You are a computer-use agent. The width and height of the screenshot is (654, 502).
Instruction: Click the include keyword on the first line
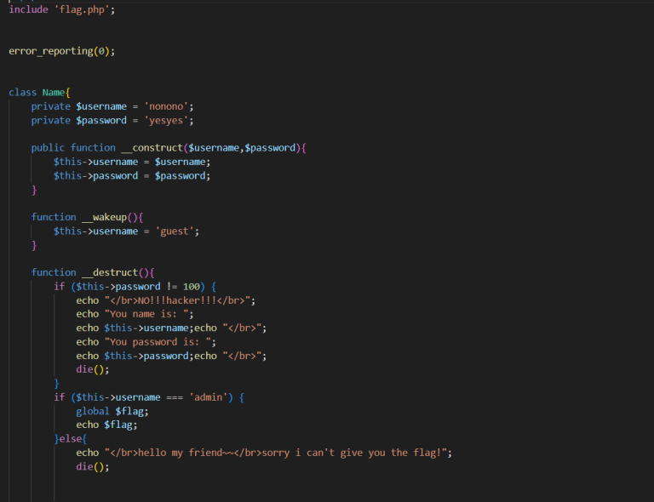[x=28, y=9]
